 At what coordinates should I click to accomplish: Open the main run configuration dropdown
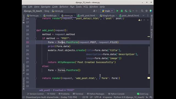(107, 11)
